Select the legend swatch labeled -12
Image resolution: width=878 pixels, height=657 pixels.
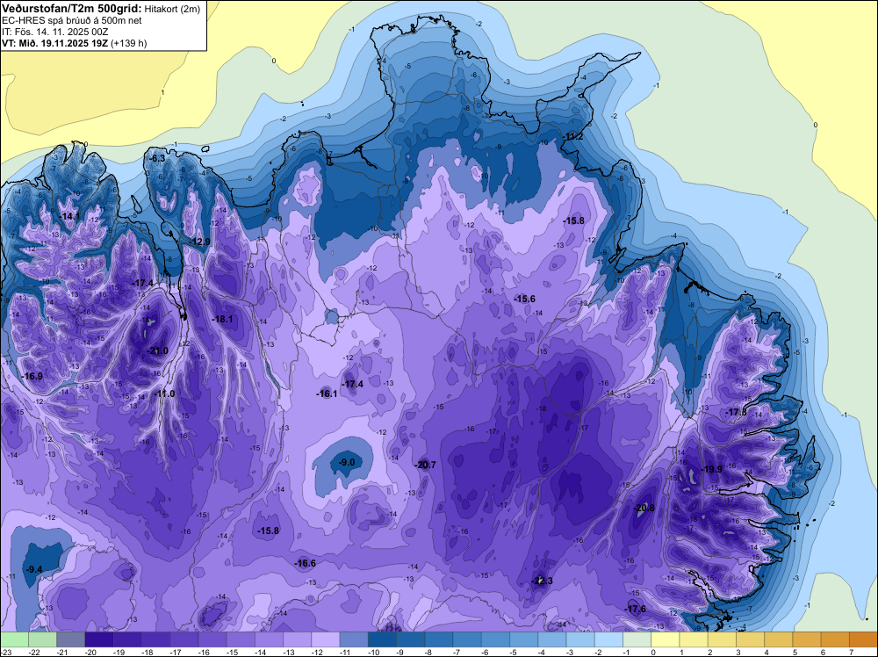[x=326, y=639]
